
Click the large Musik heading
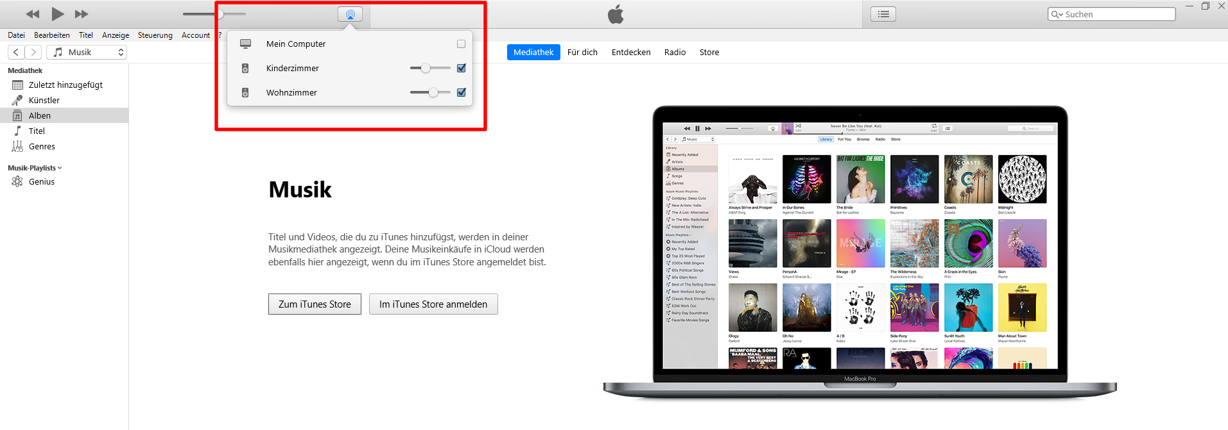point(300,190)
